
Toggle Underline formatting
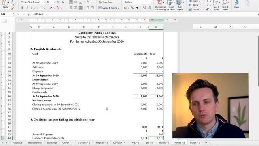(32, 8)
